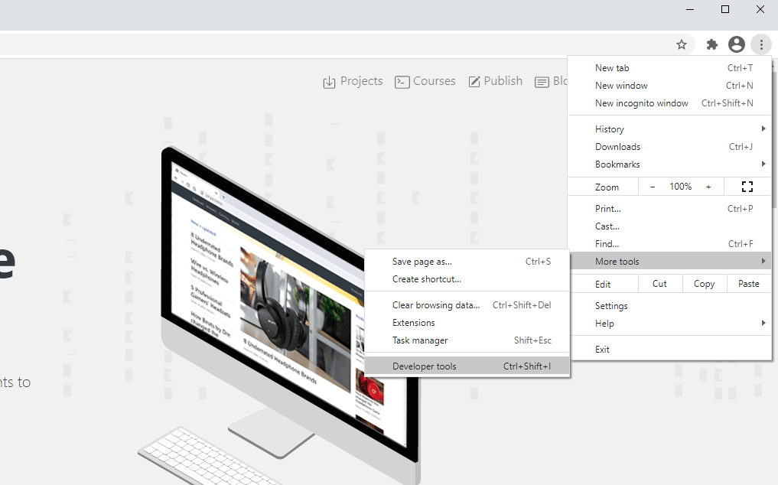Choose Find... in the menu

[x=670, y=244]
